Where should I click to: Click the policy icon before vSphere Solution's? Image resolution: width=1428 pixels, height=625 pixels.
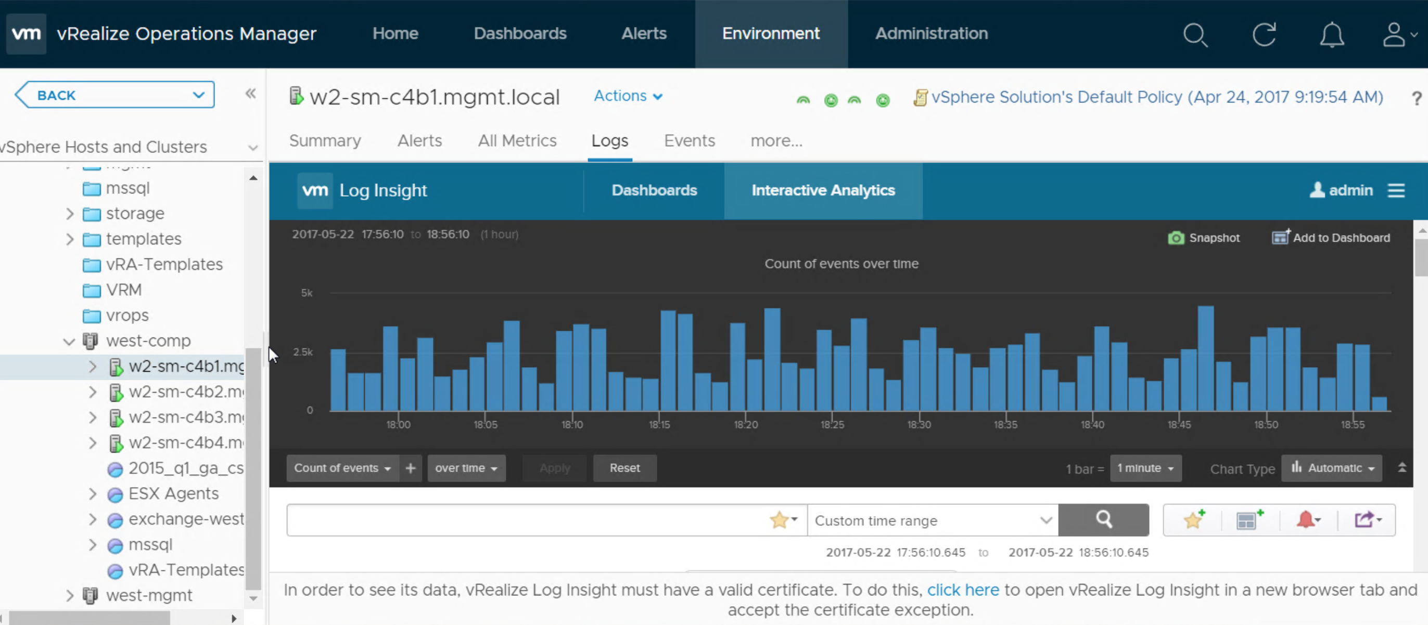tap(920, 98)
